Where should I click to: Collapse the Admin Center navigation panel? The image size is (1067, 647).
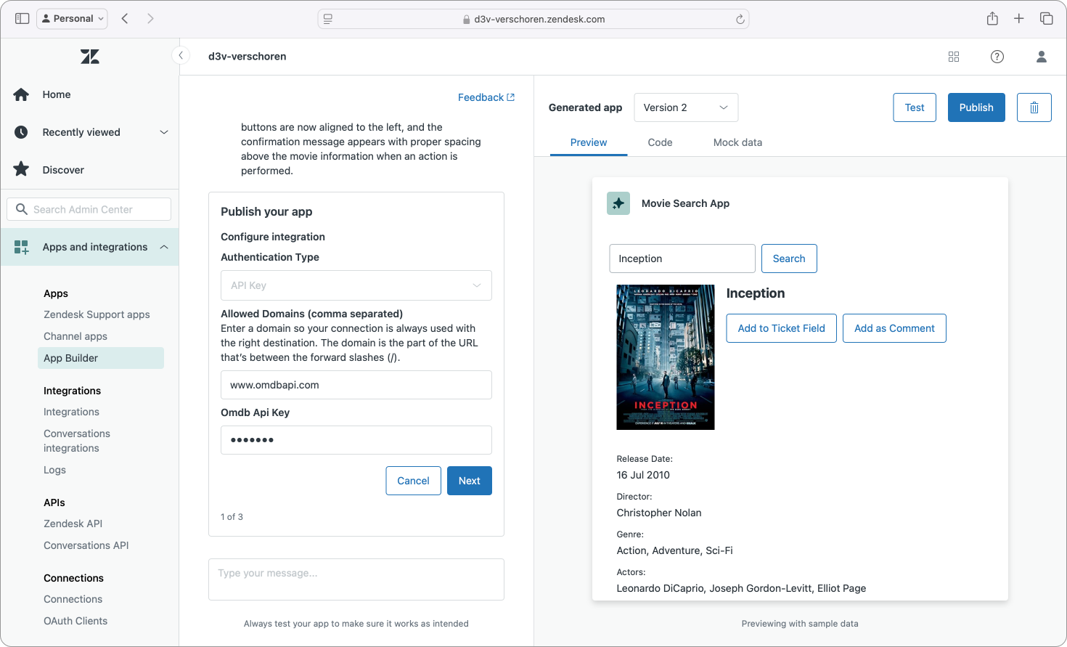point(180,56)
